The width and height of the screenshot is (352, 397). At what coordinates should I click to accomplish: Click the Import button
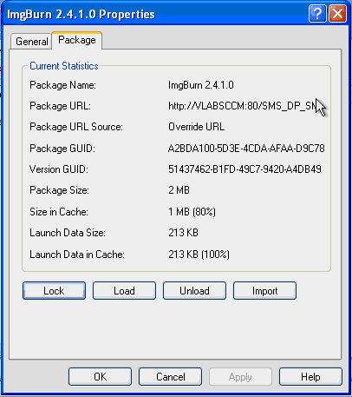264,290
